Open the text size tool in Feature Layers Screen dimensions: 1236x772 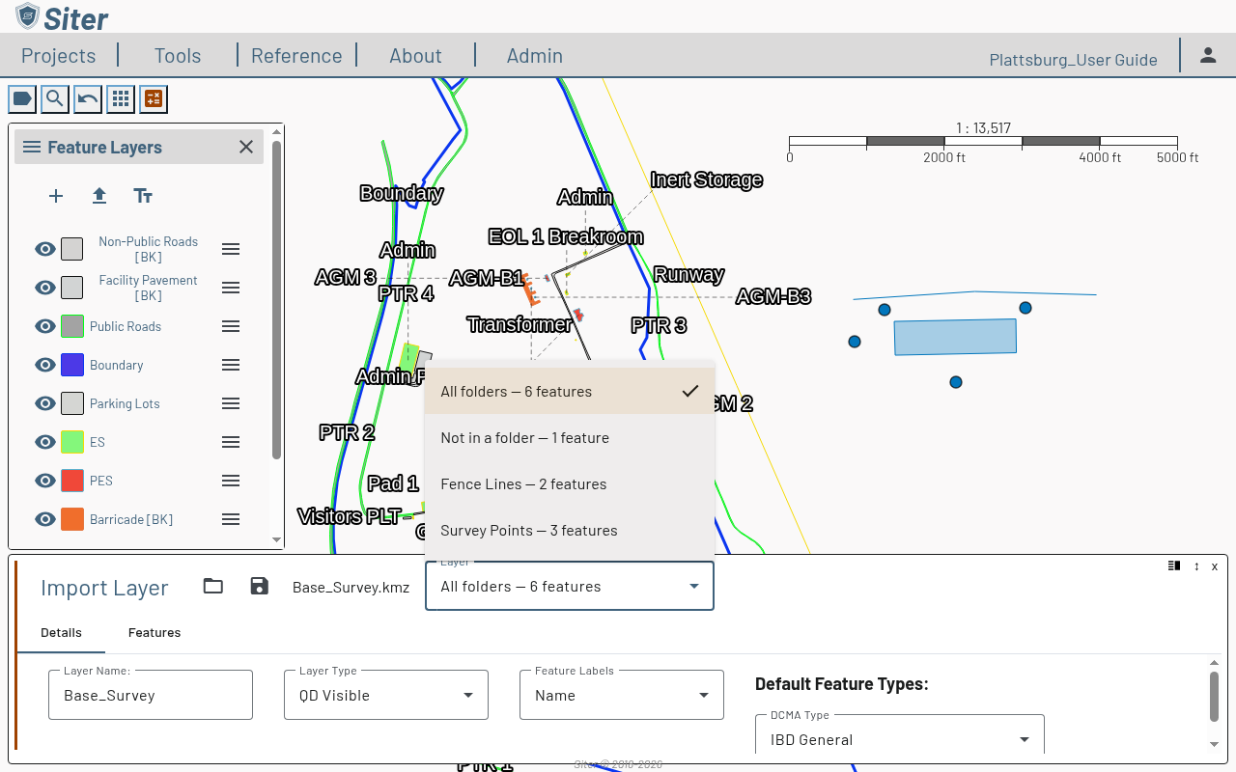pyautogui.click(x=143, y=196)
